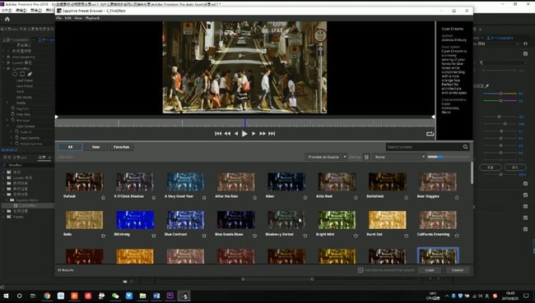Open the Edit menu in Preset Browser
This screenshot has width=535, height=303.
coord(67,18)
